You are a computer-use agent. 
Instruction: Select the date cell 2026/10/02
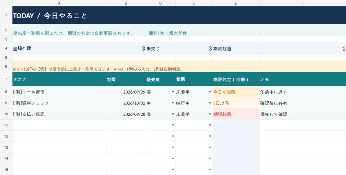pyautogui.click(x=126, y=103)
